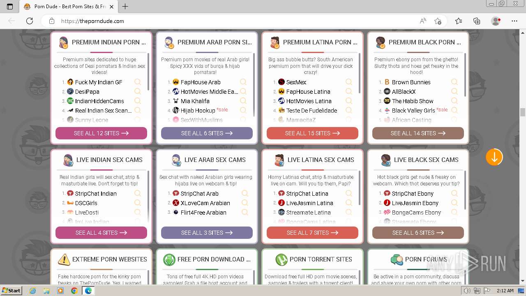526x296 pixels.
Task: Open the Settings and more ellipsis menu
Action: pyautogui.click(x=514, y=21)
